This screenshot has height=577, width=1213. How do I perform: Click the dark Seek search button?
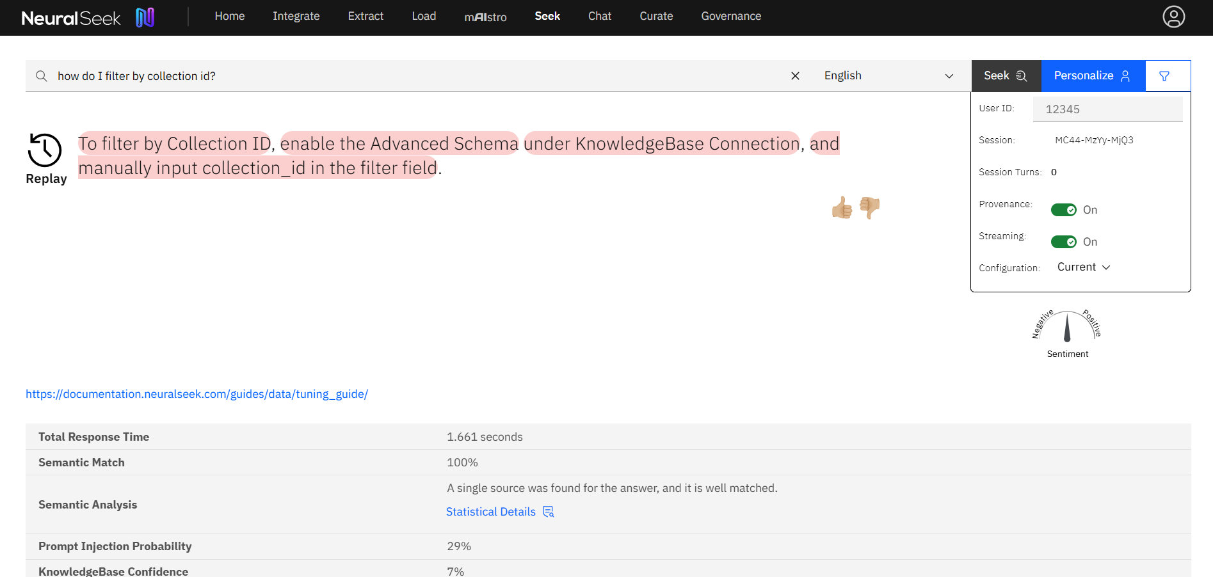click(x=1006, y=75)
